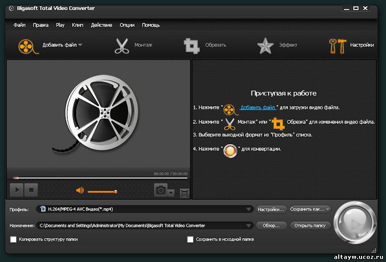Screen dimensions: 386x262
Task: Minimize the Bigasoft window
Action: pos(346,9)
